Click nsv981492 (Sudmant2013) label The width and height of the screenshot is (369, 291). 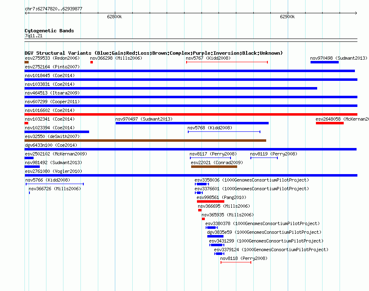tap(53, 162)
